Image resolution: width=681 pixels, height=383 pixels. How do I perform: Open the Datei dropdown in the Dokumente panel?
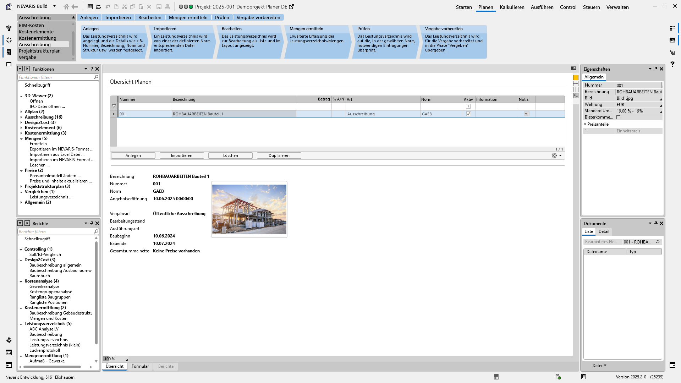click(599, 365)
